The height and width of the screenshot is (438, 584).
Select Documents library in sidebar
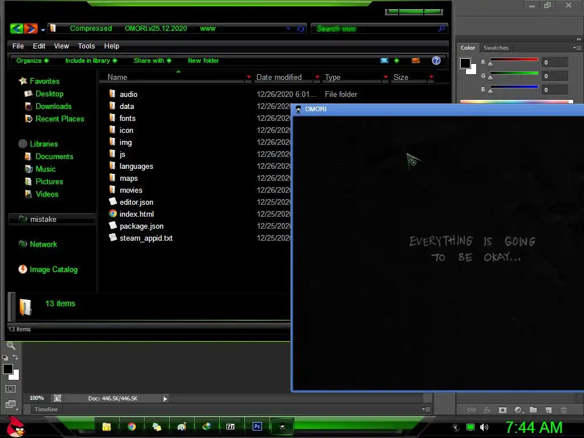click(54, 156)
